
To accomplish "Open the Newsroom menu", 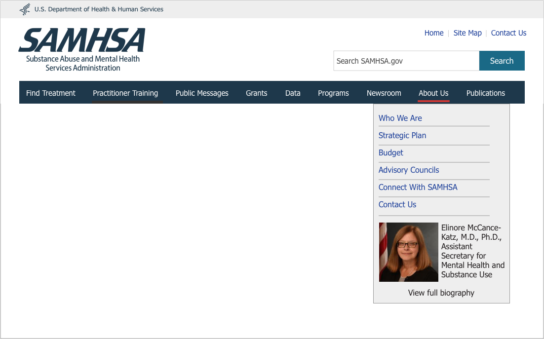I will tap(384, 93).
